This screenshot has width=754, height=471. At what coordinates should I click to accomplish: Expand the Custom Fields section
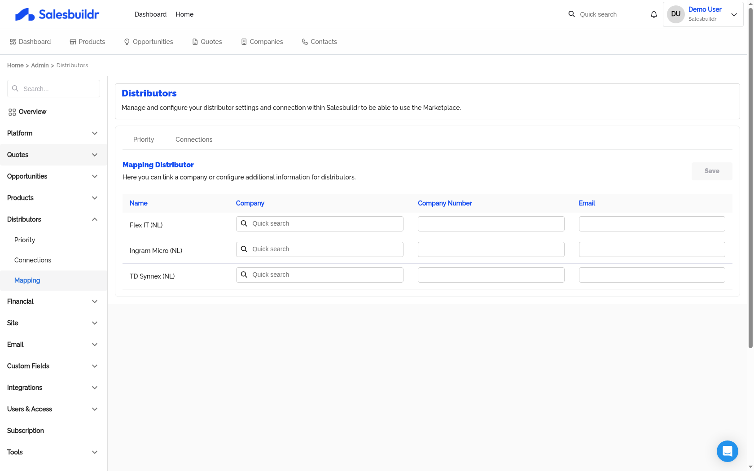[53, 366]
